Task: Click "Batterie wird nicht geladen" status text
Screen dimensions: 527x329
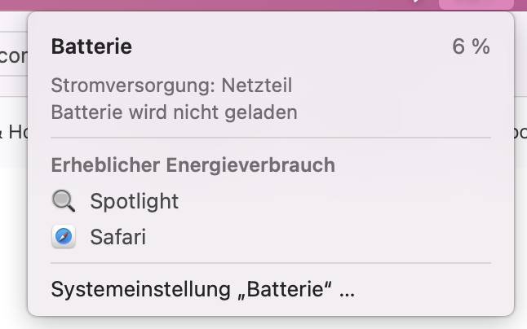Action: (174, 112)
